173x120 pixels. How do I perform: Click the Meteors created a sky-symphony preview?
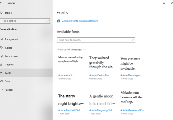click(x=71, y=59)
